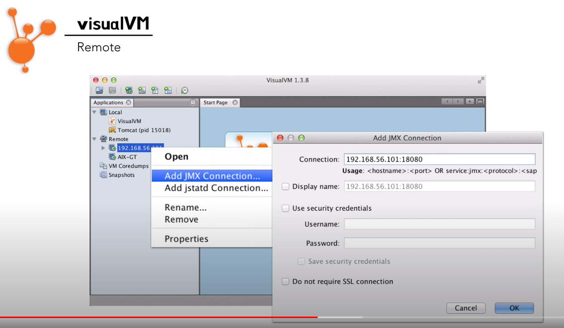Click the red video progress bar
This screenshot has width=564, height=328.
[159, 317]
